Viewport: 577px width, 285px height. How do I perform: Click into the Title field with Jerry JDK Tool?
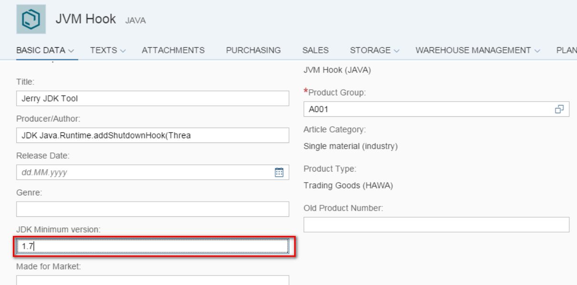[153, 99]
